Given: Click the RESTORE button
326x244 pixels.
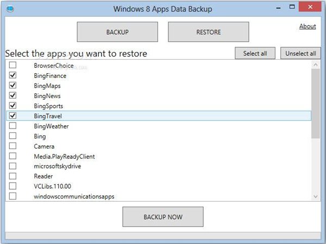Looking at the screenshot, I should pos(209,32).
